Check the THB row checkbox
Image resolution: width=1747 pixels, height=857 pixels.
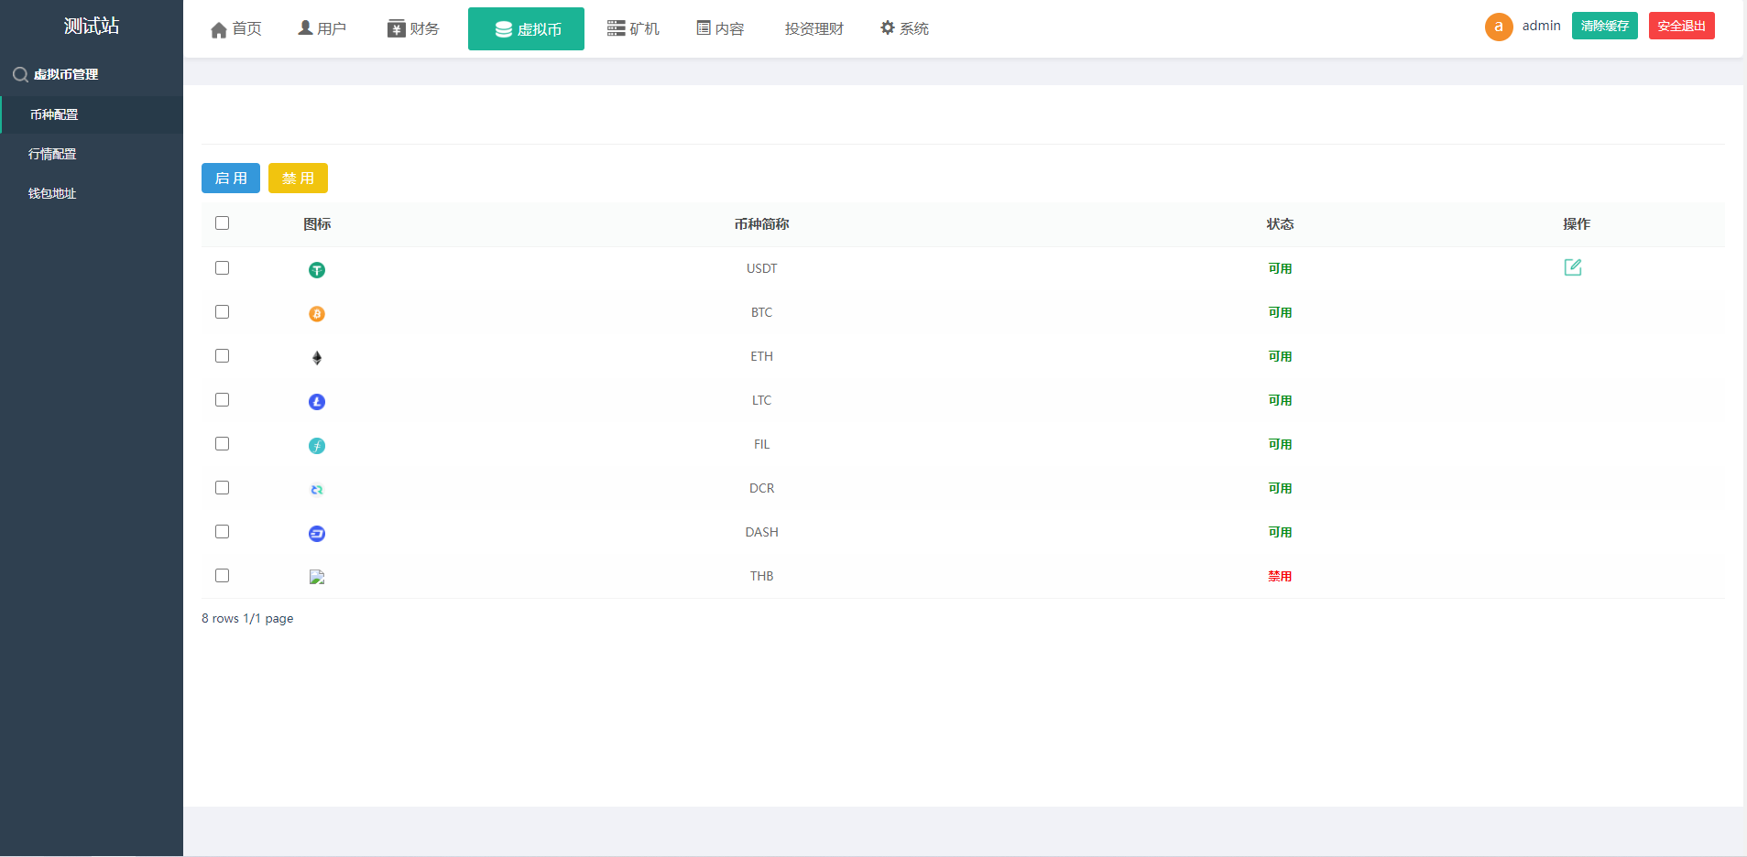222,576
